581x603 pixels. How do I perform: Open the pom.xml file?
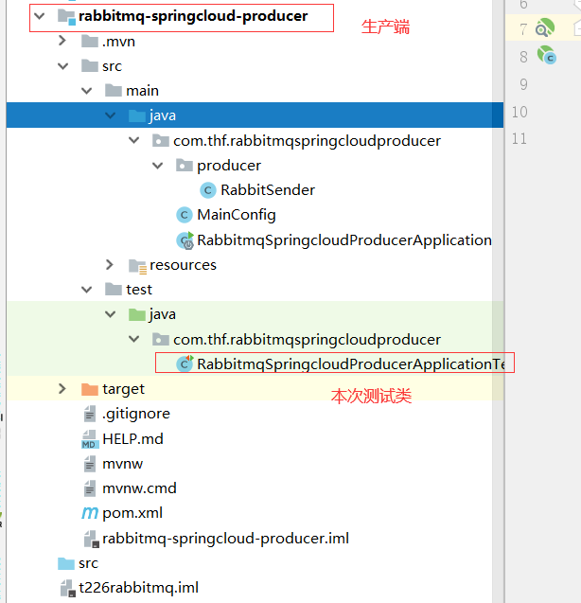132,513
